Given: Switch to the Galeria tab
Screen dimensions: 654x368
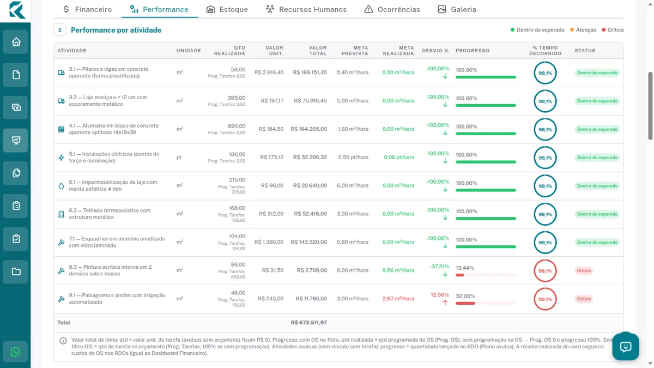Looking at the screenshot, I should [457, 9].
